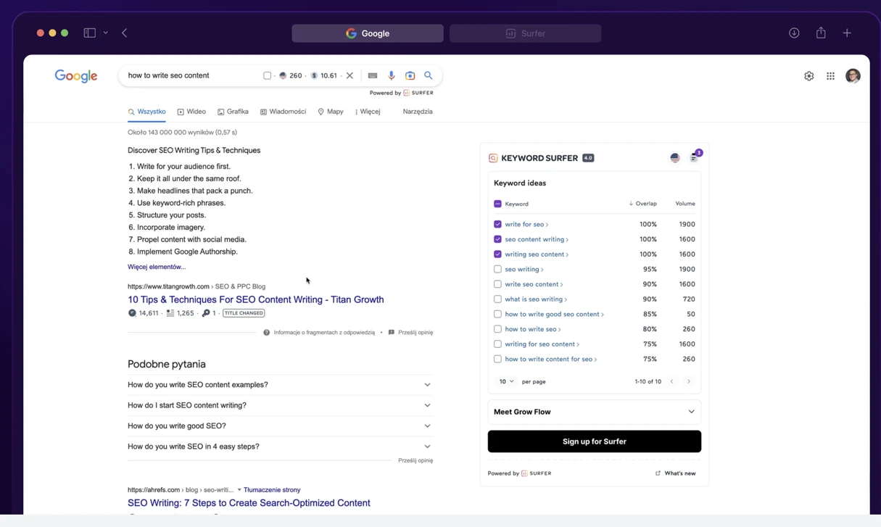881x527 pixels.
Task: Open the Titan Growth SEO Content Writing result
Action: click(x=256, y=299)
